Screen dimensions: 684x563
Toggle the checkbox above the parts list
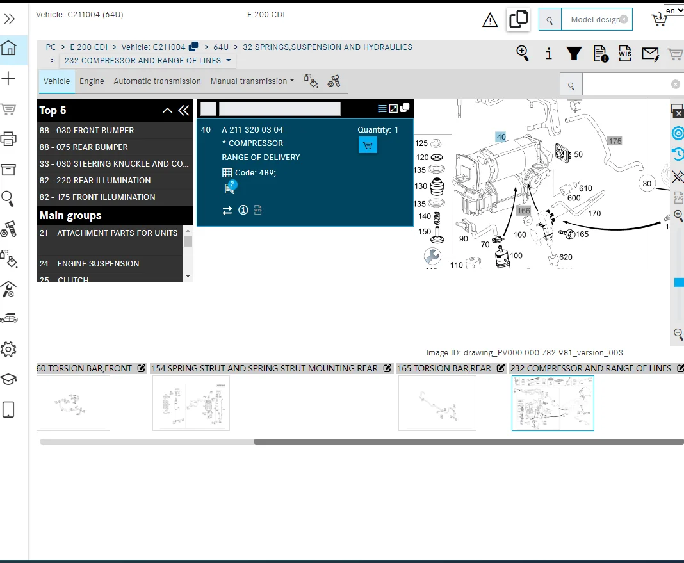pyautogui.click(x=208, y=109)
